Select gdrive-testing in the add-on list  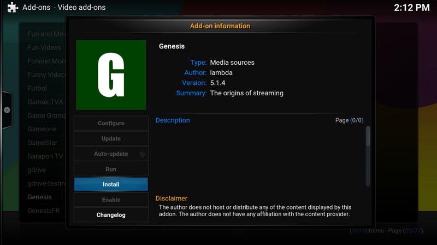pos(46,183)
